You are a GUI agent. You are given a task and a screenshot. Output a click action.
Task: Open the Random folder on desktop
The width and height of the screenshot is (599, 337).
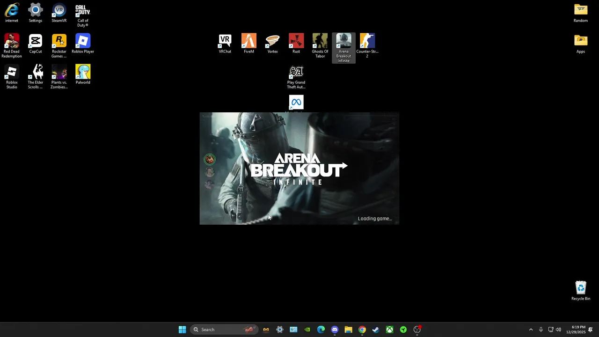point(581,13)
